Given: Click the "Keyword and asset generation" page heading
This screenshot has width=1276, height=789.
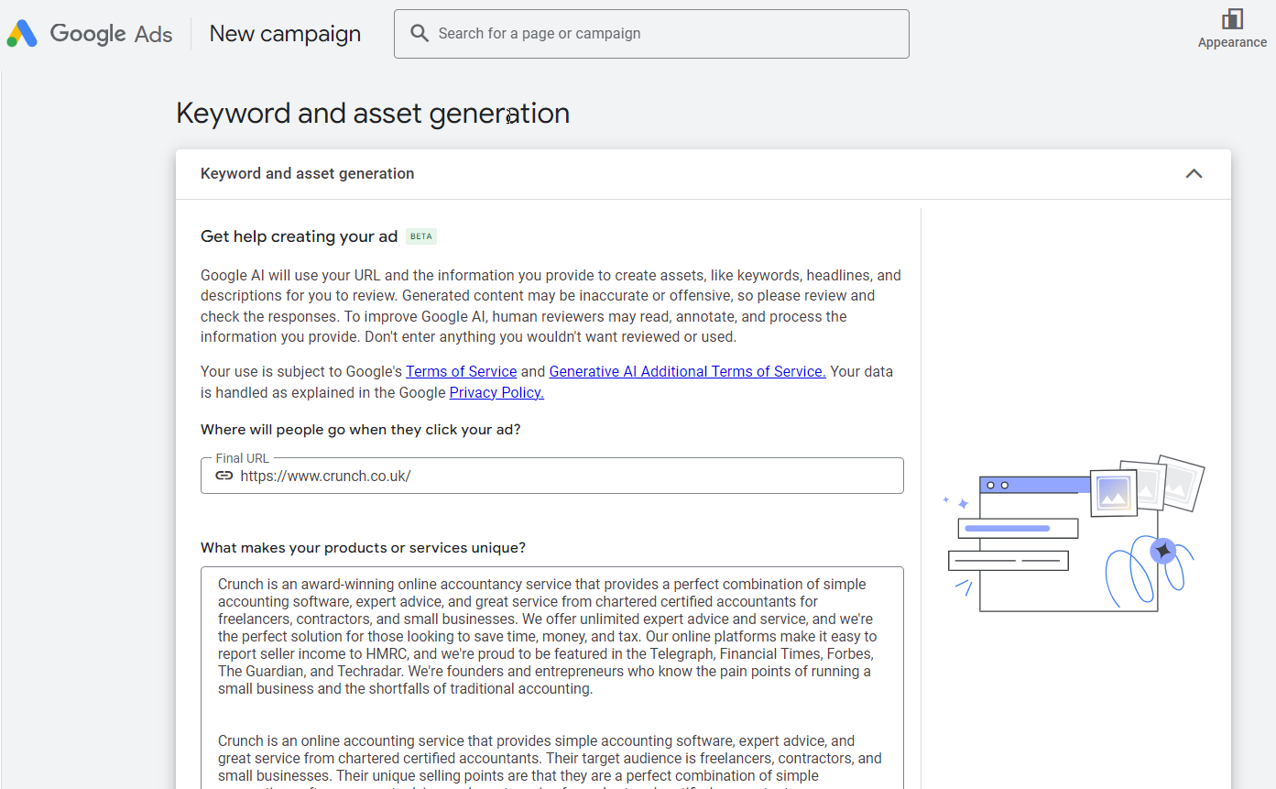Looking at the screenshot, I should point(373,114).
